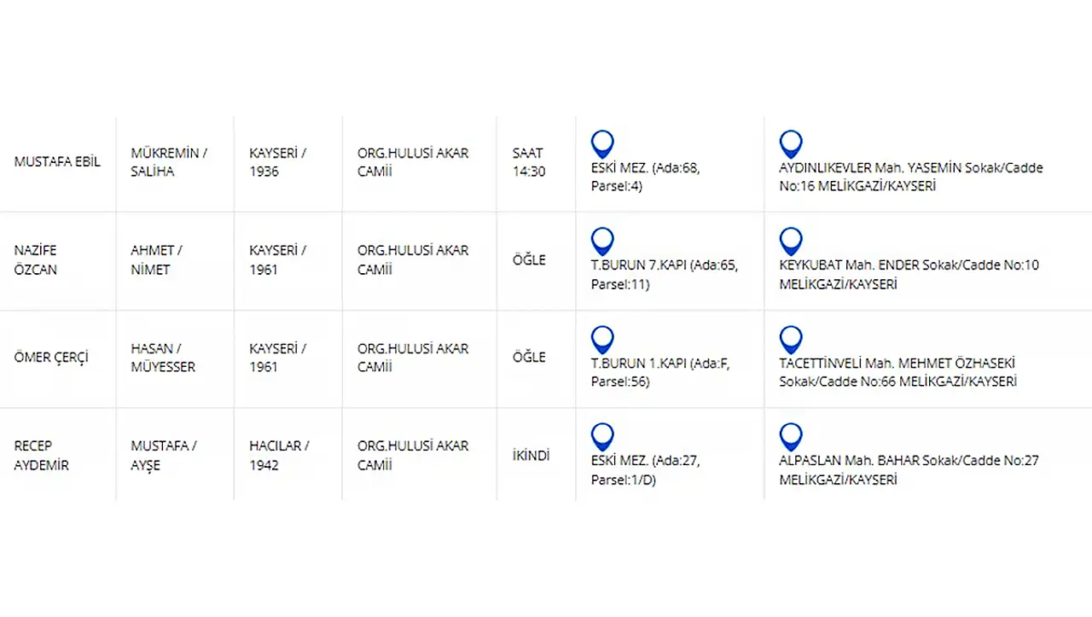Click the TACETTİNVELİ Mah. MEHMET ÖZHASEKİ address
Image resolution: width=1092 pixels, height=617 pixels.
897,373
